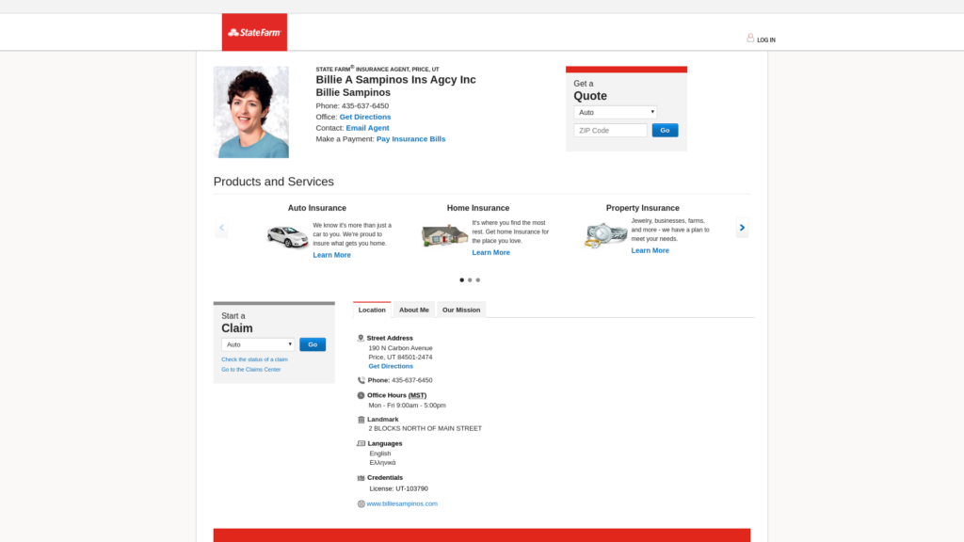Click the phone handset icon
Screen dimensions: 964x542
tap(361, 380)
